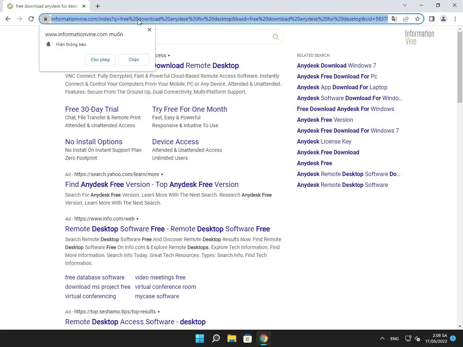The height and width of the screenshot is (347, 463).
Task: Open 'Download Remote Desktop' ad headline
Action: [x=197, y=65]
